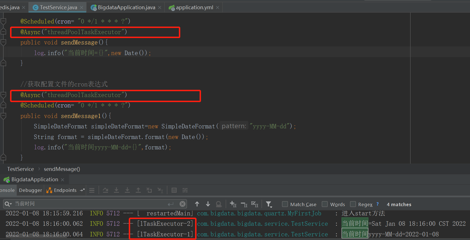
Task: Collapse the sendMessage1() method fold marker
Action: 3,116
